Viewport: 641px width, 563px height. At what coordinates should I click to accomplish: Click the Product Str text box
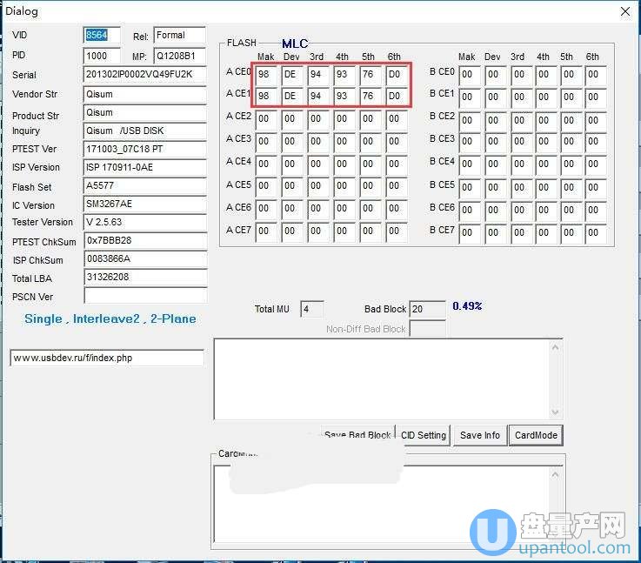[144, 112]
